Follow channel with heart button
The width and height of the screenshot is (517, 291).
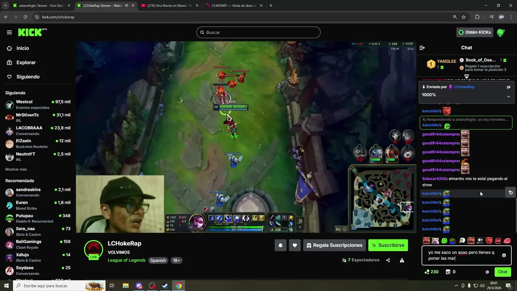coord(295,245)
